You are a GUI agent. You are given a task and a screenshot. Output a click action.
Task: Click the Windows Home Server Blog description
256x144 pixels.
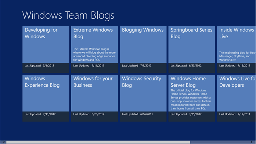click(x=191, y=99)
